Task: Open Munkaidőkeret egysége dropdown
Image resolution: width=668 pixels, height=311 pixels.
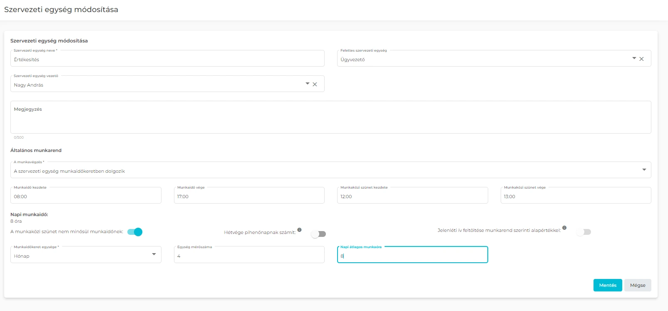Action: coord(154,254)
